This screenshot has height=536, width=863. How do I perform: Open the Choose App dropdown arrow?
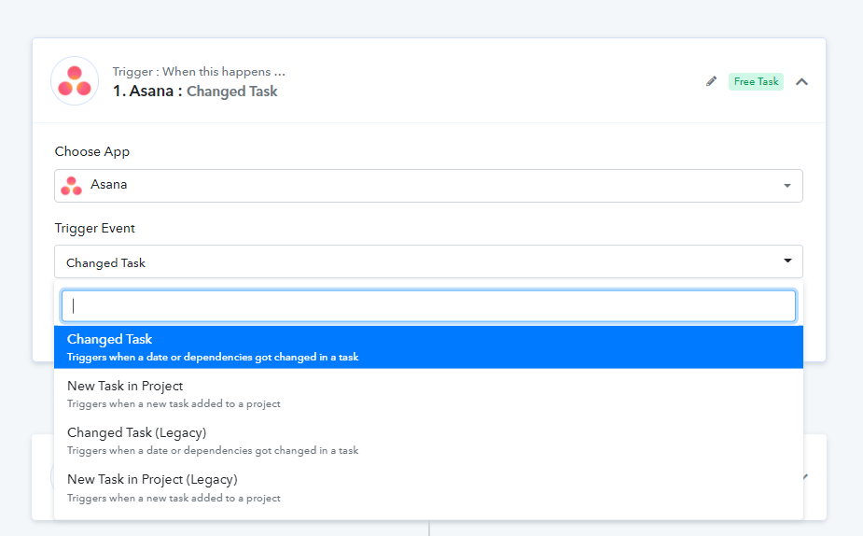(x=787, y=186)
